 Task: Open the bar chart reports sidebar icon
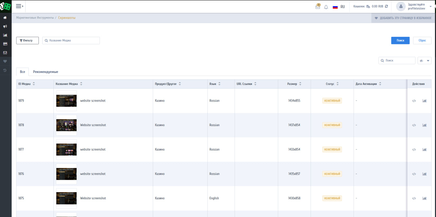point(5,35)
